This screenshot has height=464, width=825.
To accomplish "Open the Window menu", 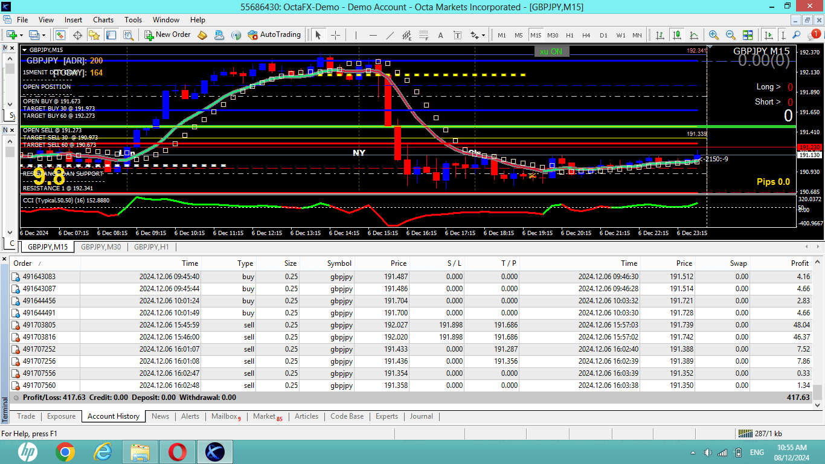I will point(166,20).
